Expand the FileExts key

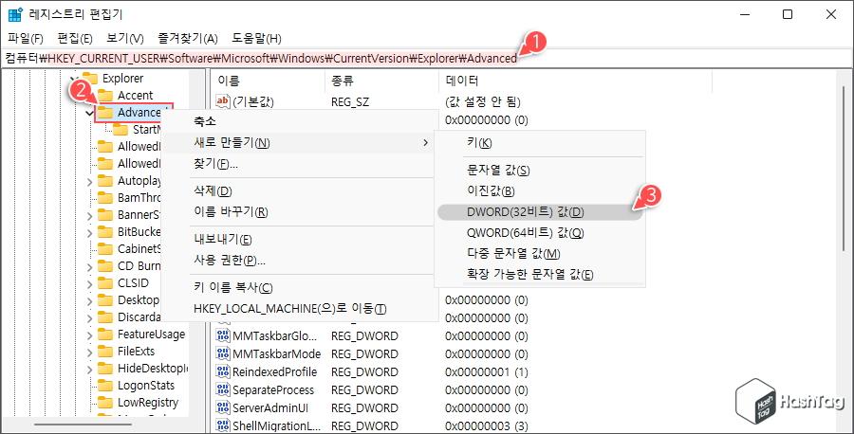tap(90, 353)
